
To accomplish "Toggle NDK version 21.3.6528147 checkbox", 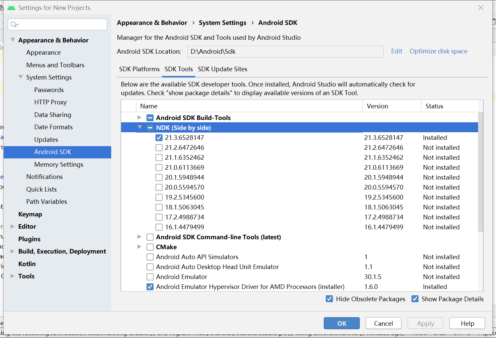I will (x=159, y=138).
